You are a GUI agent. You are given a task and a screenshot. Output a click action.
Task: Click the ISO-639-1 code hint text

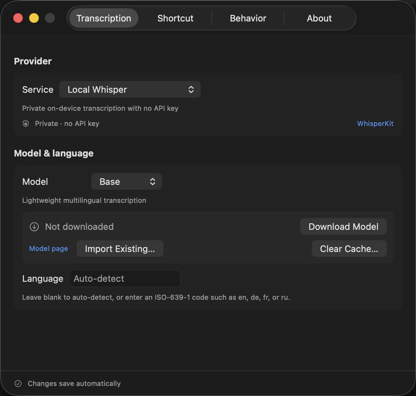(156, 297)
